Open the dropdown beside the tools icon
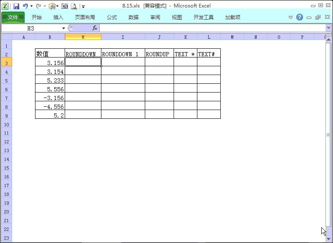Image resolution: width=333 pixels, height=243 pixels. coord(57,6)
